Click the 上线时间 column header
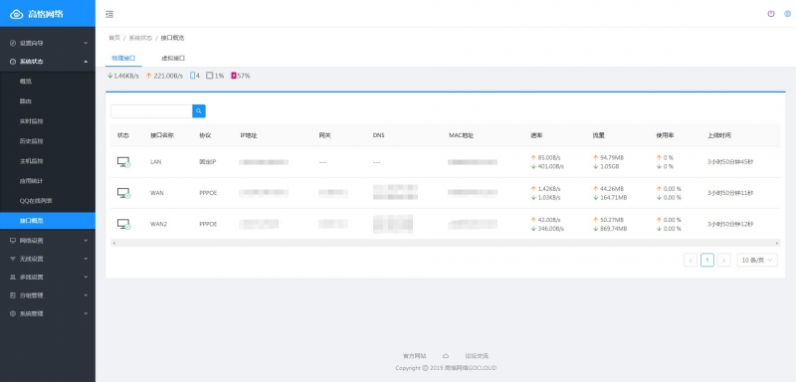This screenshot has width=796, height=382. (719, 135)
